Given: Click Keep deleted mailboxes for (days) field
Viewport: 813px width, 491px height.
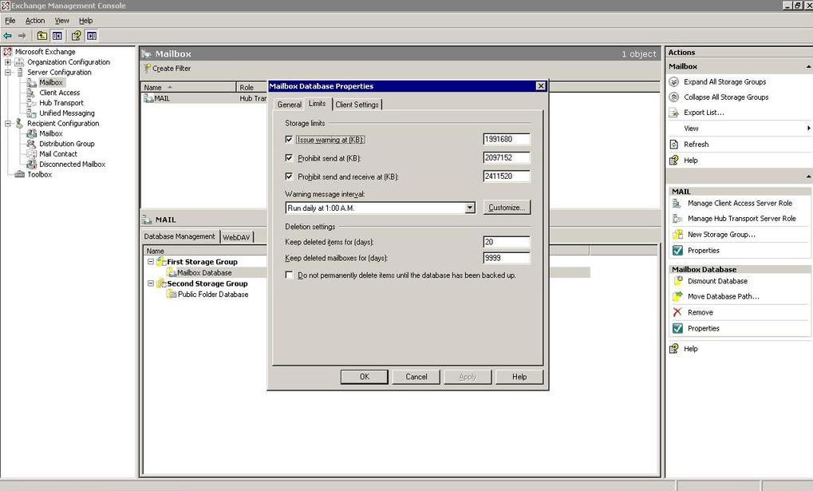Looking at the screenshot, I should coord(507,258).
